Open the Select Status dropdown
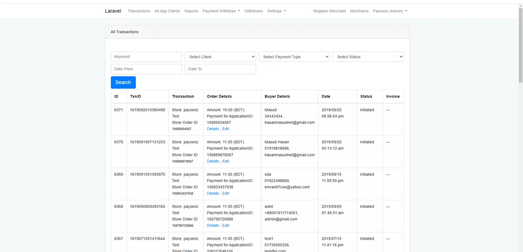The width and height of the screenshot is (523, 252). pos(368,57)
